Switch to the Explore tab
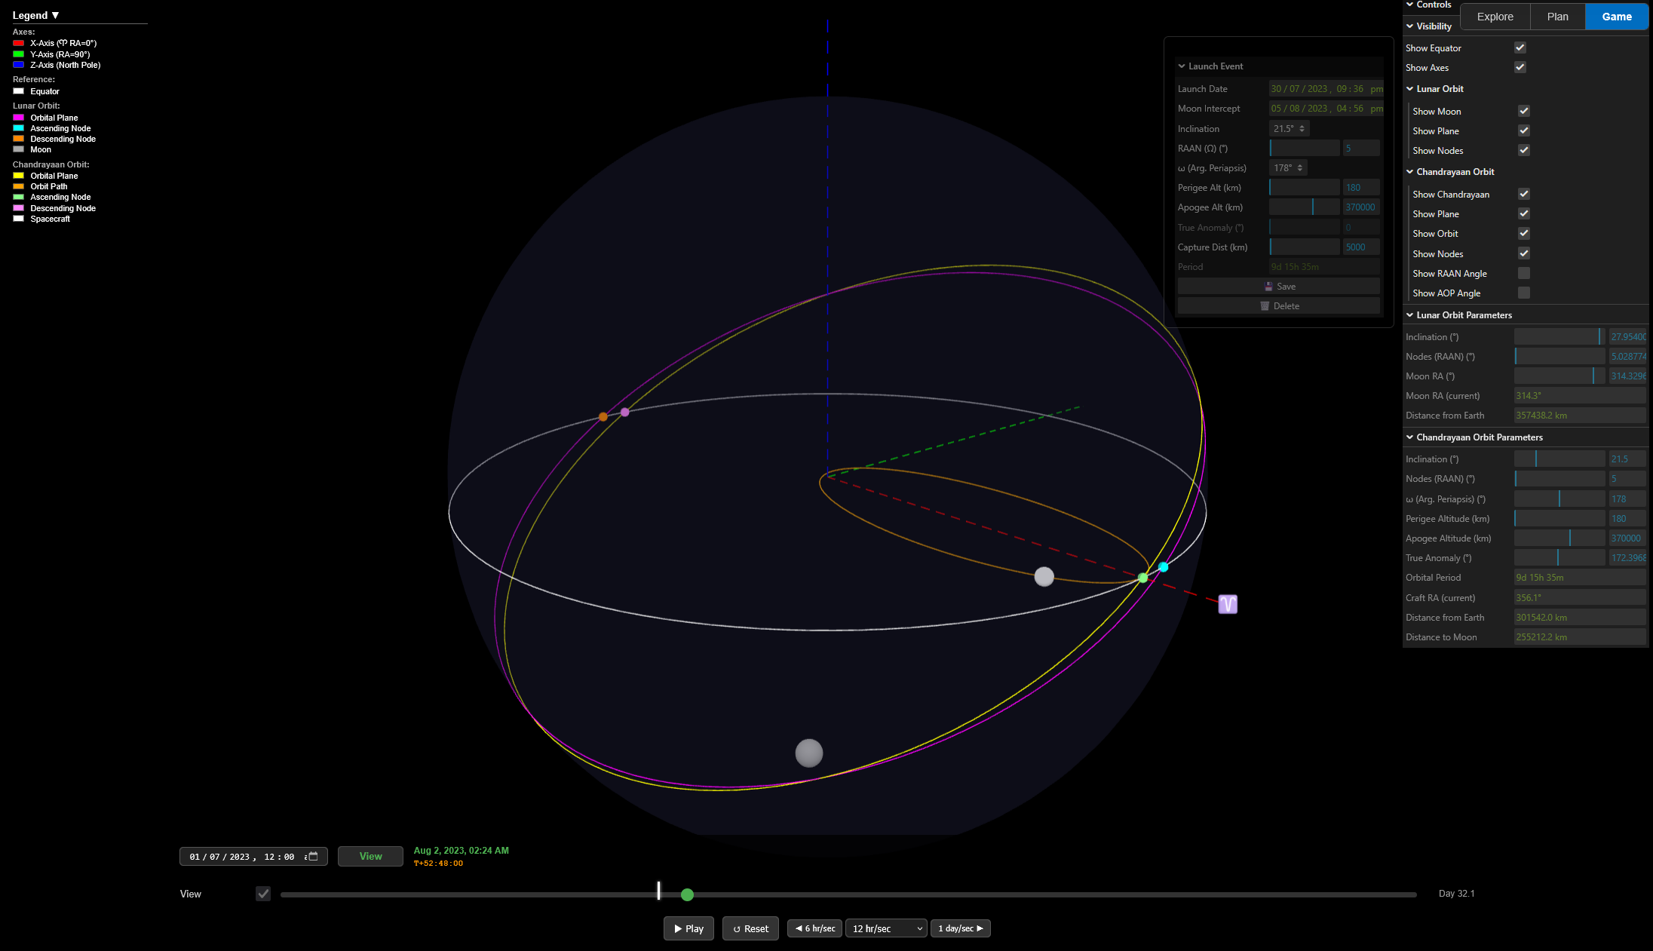The width and height of the screenshot is (1653, 951). (x=1495, y=16)
